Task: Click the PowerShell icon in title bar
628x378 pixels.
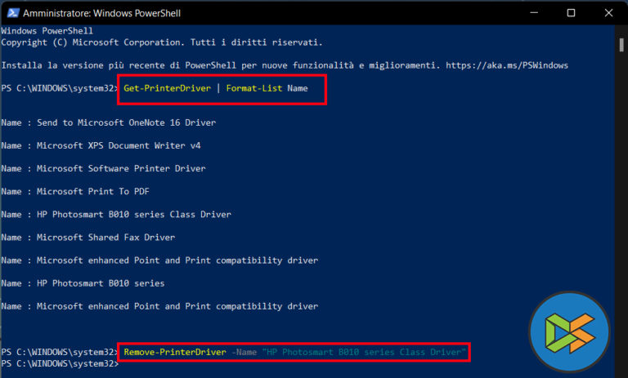Action: coord(11,13)
